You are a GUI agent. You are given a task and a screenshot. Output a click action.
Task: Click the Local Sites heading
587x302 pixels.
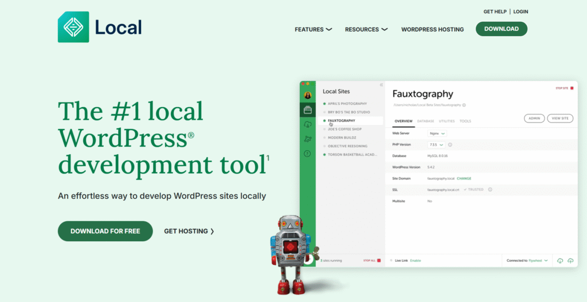click(336, 91)
